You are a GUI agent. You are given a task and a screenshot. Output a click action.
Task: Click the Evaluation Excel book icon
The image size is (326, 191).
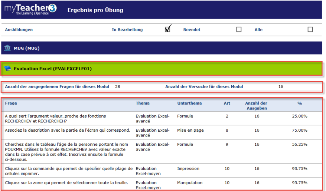point(7,69)
